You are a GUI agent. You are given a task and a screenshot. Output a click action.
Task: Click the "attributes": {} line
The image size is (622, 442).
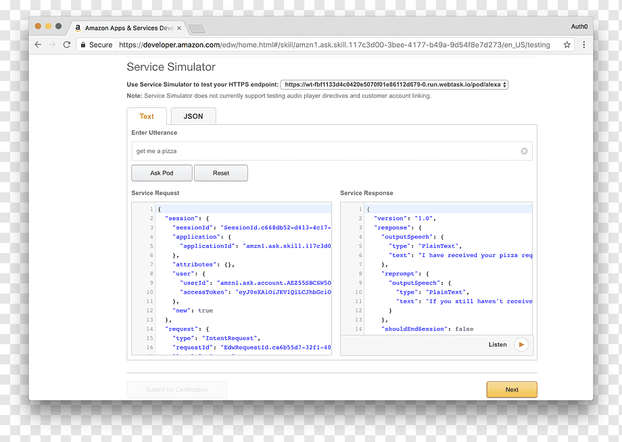pyautogui.click(x=204, y=264)
